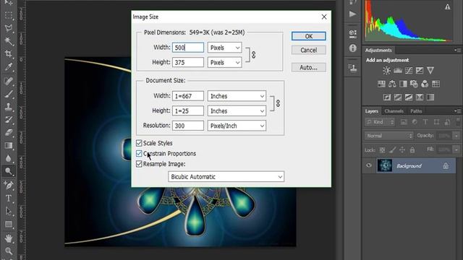Image resolution: width=463 pixels, height=260 pixels.
Task: Uncheck the Constrain Proportions checkbox
Action: [x=139, y=154]
